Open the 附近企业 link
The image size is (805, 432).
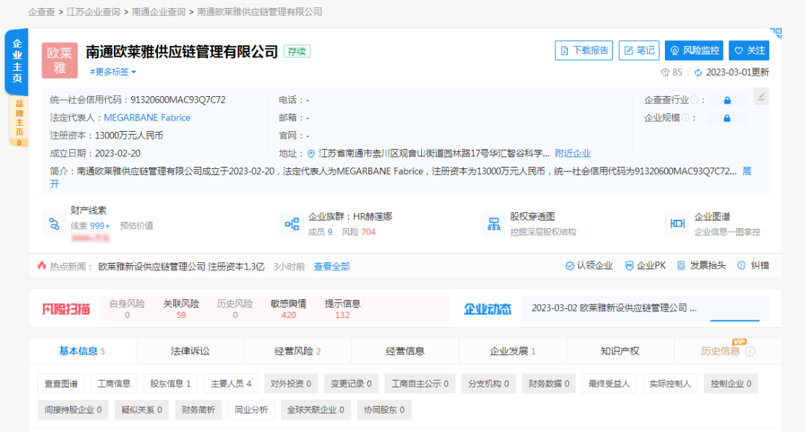[572, 153]
